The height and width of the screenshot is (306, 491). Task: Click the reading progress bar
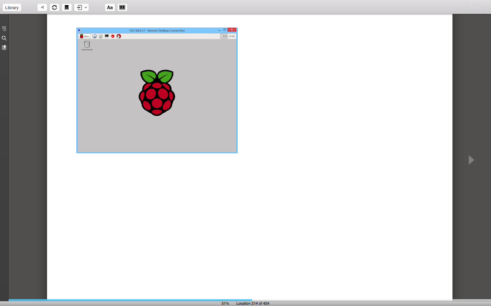point(250,300)
